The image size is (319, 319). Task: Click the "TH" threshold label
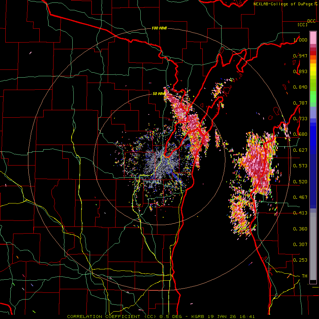[x=304, y=276]
